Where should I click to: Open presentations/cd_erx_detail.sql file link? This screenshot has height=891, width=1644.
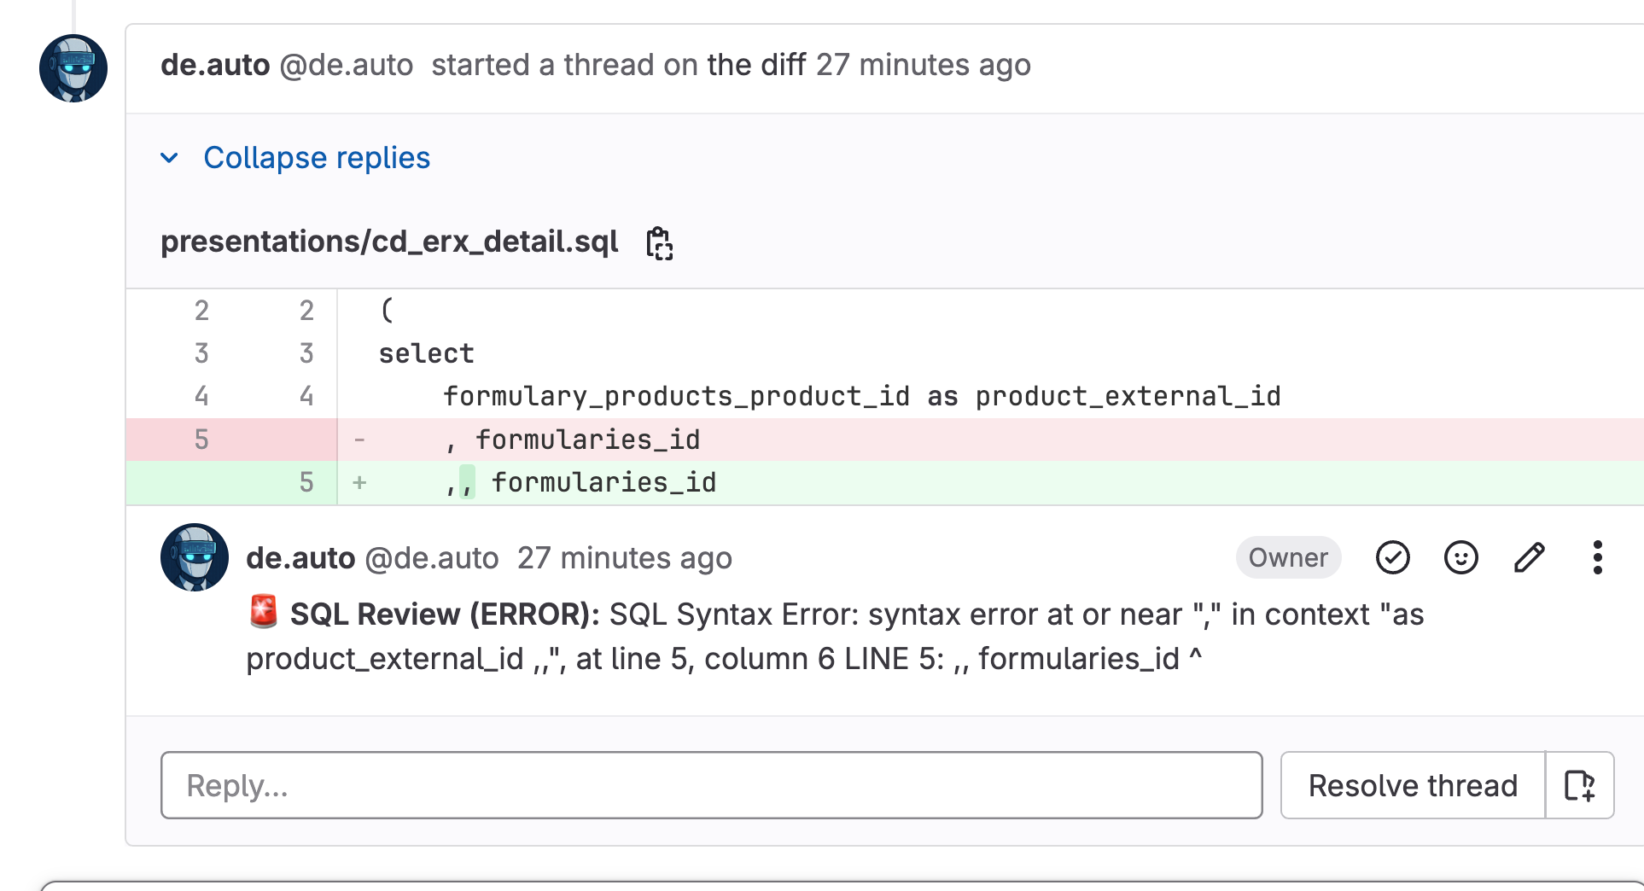[x=389, y=241]
